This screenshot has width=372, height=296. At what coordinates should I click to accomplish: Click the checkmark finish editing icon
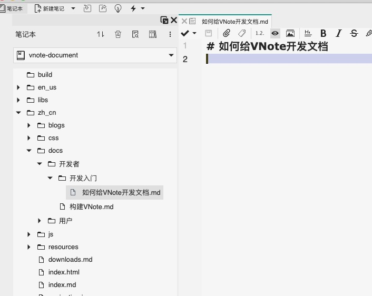coord(185,33)
